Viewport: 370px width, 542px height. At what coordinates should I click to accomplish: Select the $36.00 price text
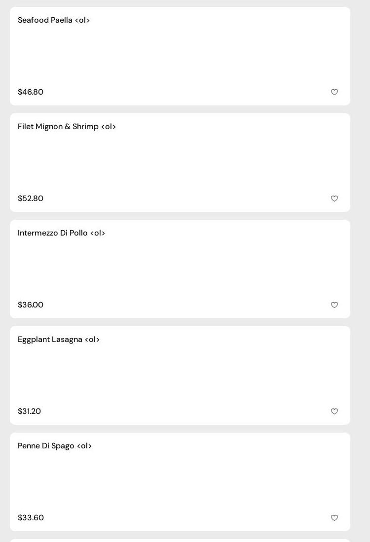tap(31, 305)
